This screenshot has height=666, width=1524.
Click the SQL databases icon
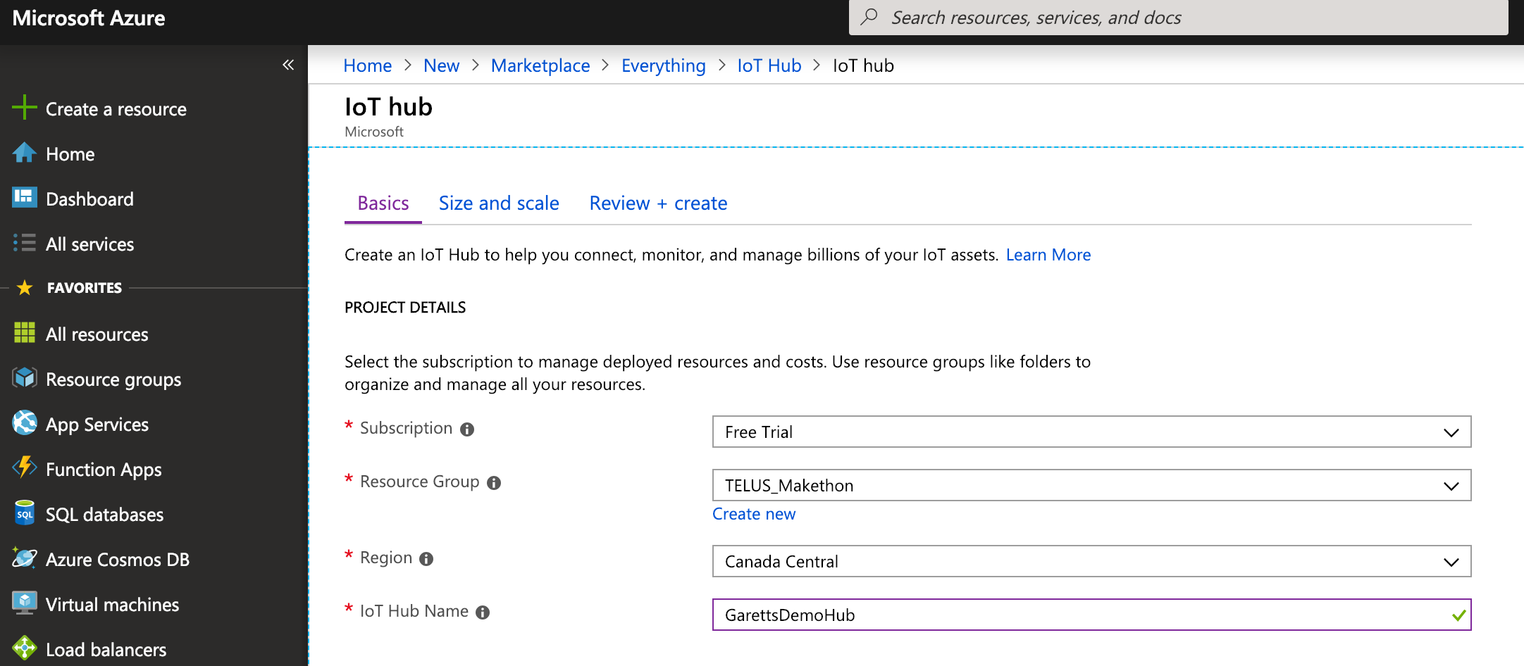point(25,513)
